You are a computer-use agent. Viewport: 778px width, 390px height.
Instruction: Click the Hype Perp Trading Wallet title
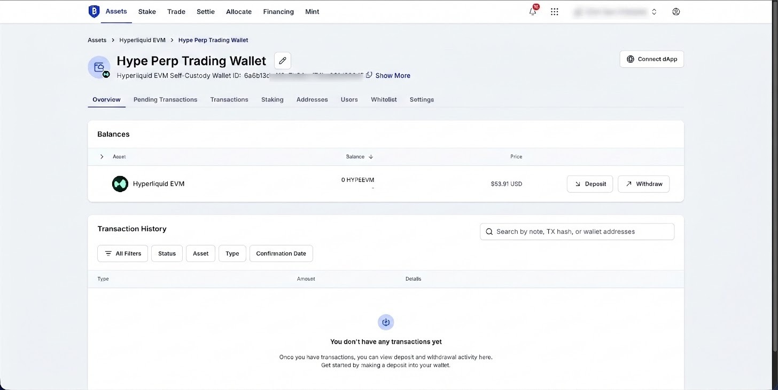pyautogui.click(x=191, y=61)
